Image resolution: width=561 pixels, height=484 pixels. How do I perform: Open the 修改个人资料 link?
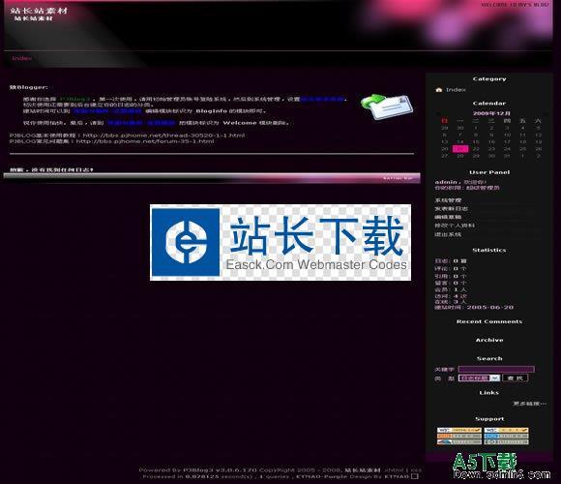coord(455,226)
